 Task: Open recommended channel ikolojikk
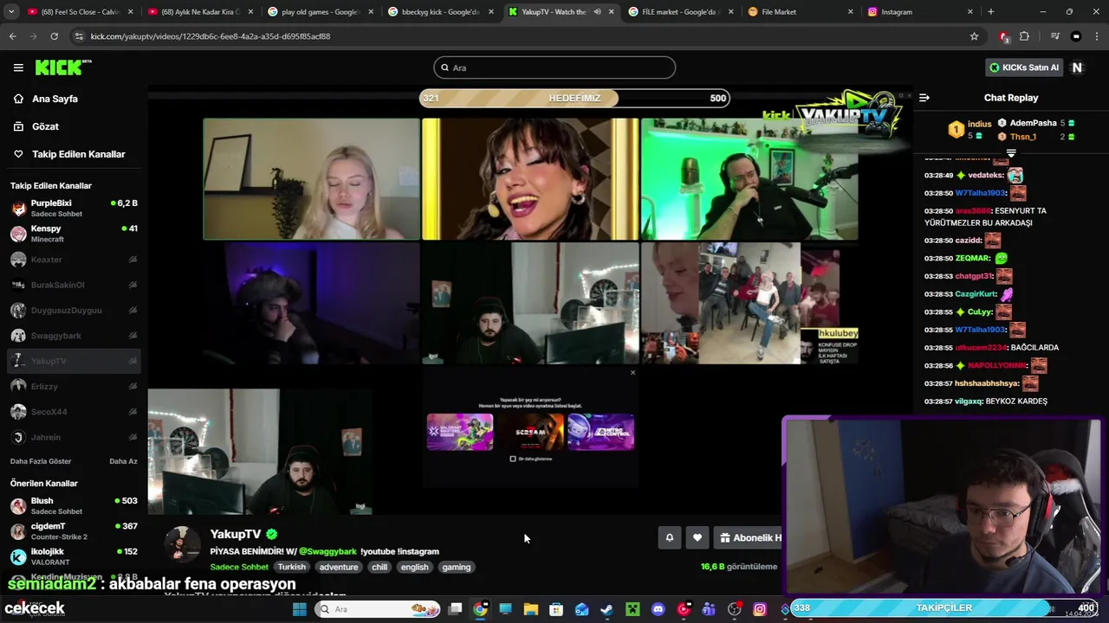click(74, 556)
